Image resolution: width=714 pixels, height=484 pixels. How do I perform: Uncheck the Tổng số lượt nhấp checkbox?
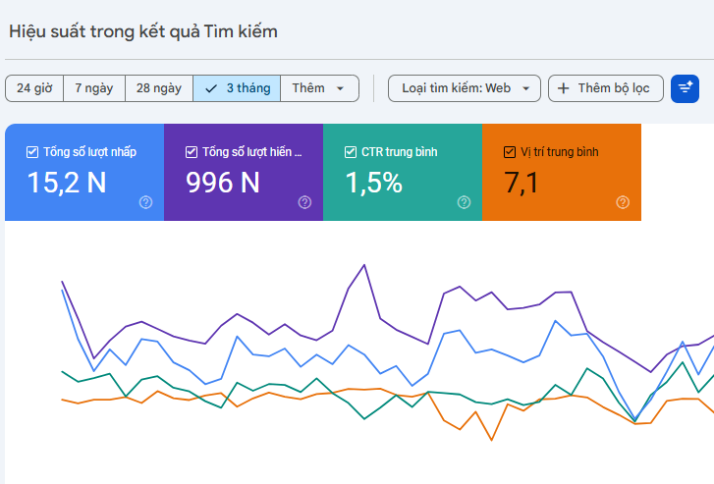pyautogui.click(x=32, y=152)
